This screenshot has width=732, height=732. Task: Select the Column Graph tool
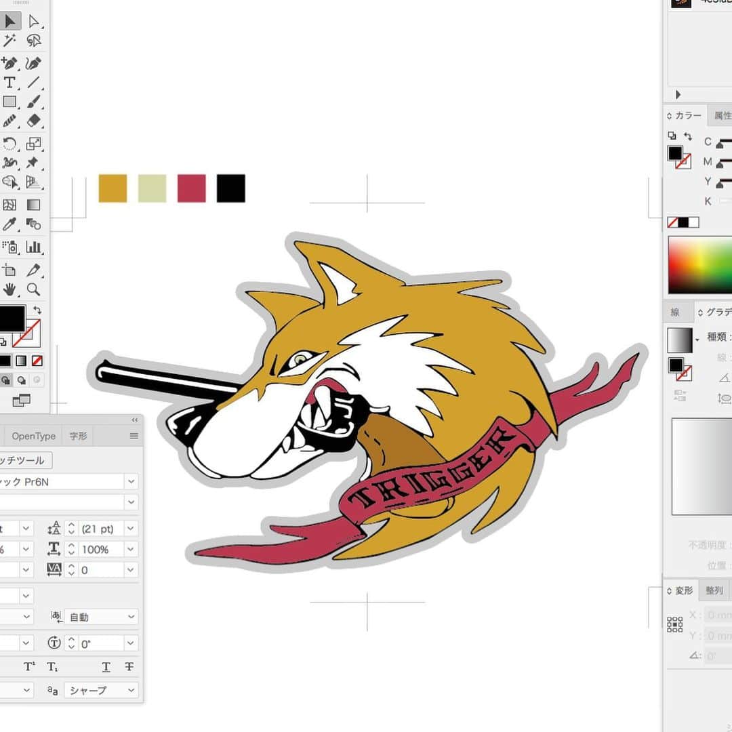(x=34, y=247)
